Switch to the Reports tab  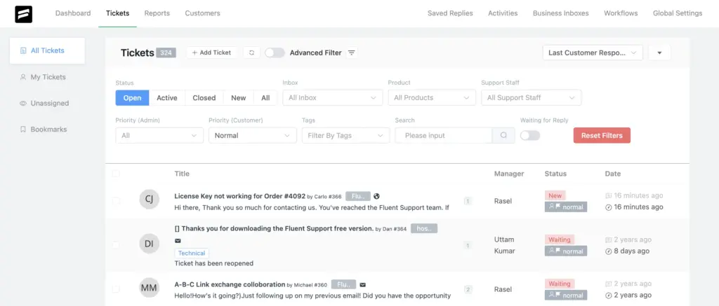tap(157, 13)
